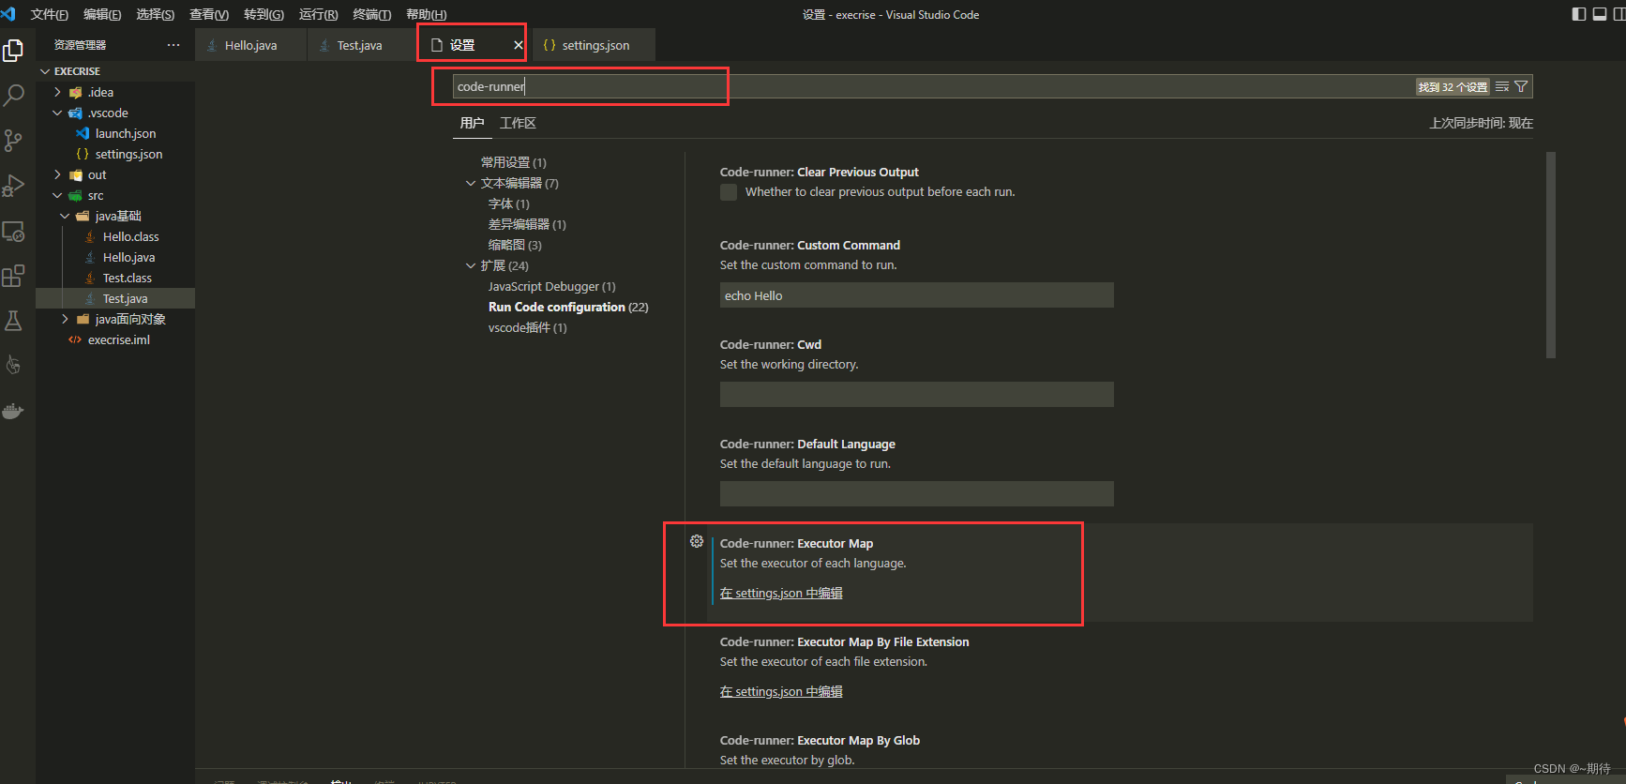Image resolution: width=1626 pixels, height=784 pixels.
Task: Select the 工作区 settings scope tab
Action: (x=518, y=123)
